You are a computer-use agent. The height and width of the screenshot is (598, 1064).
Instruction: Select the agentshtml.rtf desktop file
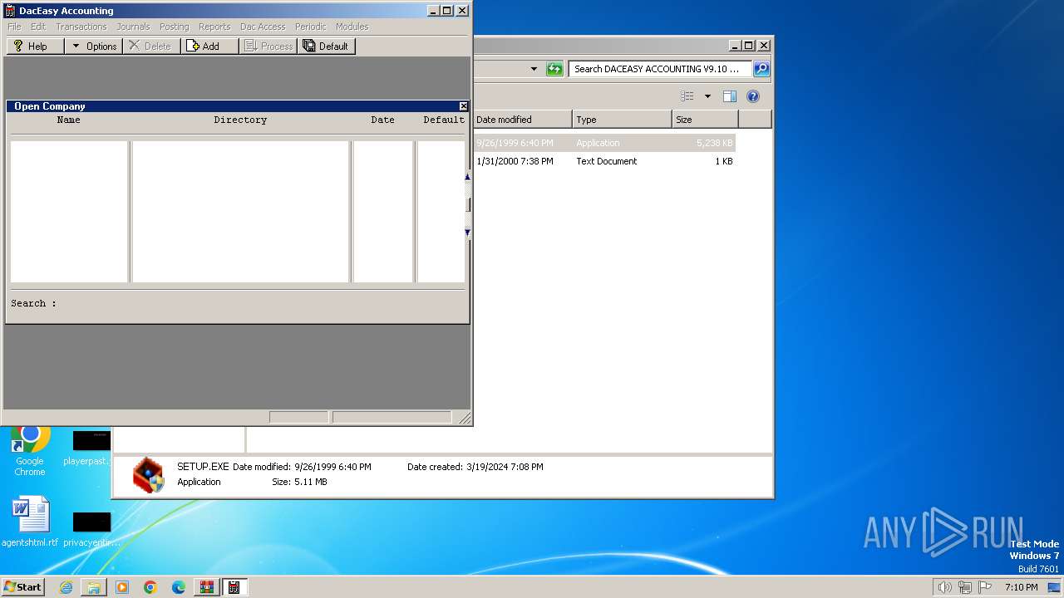coord(31,522)
